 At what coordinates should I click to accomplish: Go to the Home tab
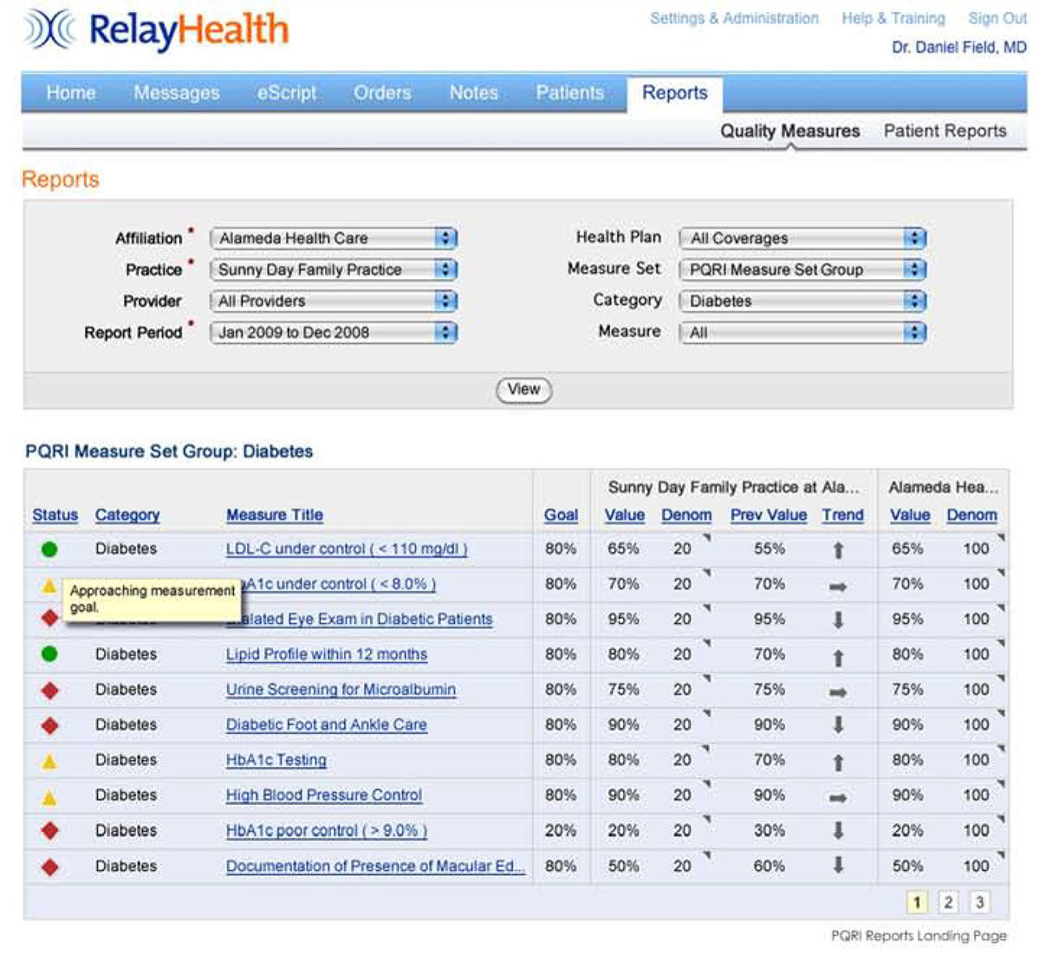tap(71, 93)
